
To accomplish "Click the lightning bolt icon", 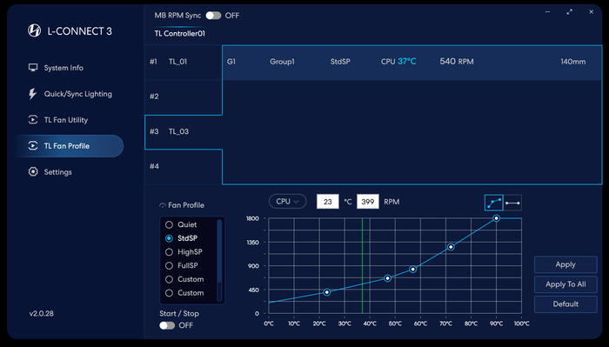I will (x=33, y=94).
